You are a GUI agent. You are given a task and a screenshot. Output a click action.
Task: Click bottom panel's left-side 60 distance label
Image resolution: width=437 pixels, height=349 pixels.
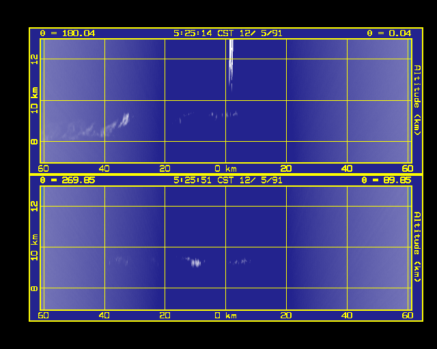coord(43,316)
